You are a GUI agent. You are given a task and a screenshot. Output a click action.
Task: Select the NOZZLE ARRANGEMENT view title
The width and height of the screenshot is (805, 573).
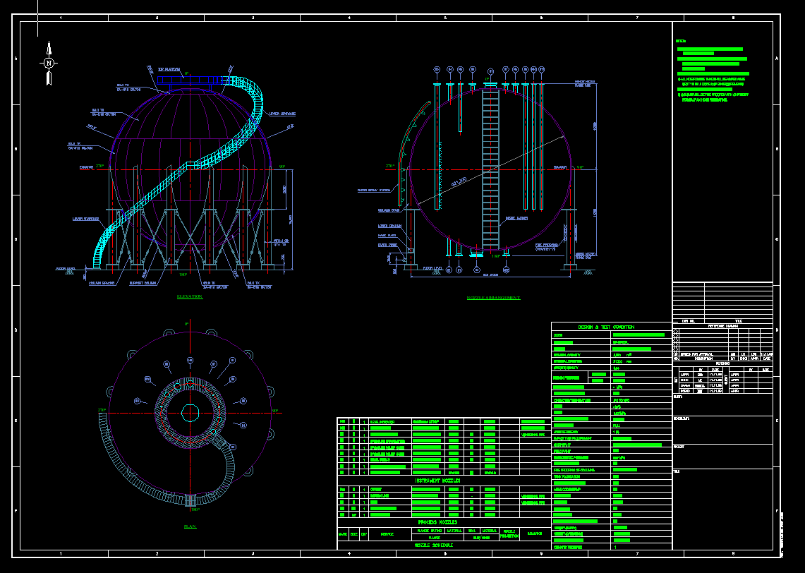click(493, 298)
